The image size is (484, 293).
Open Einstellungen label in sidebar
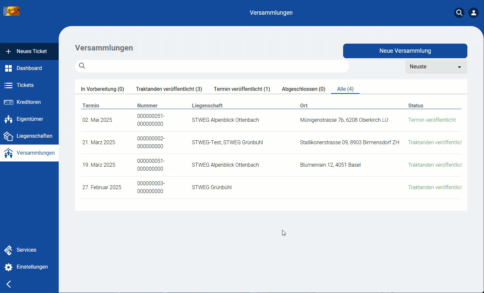(32, 267)
